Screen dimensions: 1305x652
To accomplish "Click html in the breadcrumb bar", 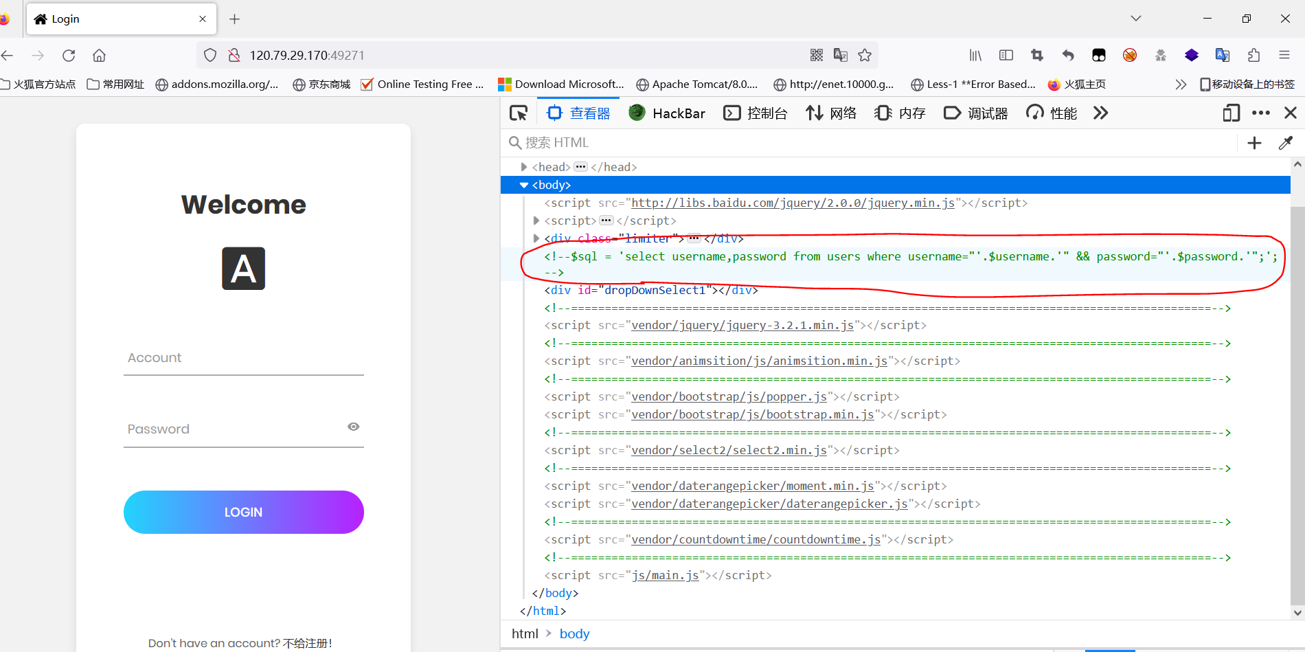I will click(525, 633).
